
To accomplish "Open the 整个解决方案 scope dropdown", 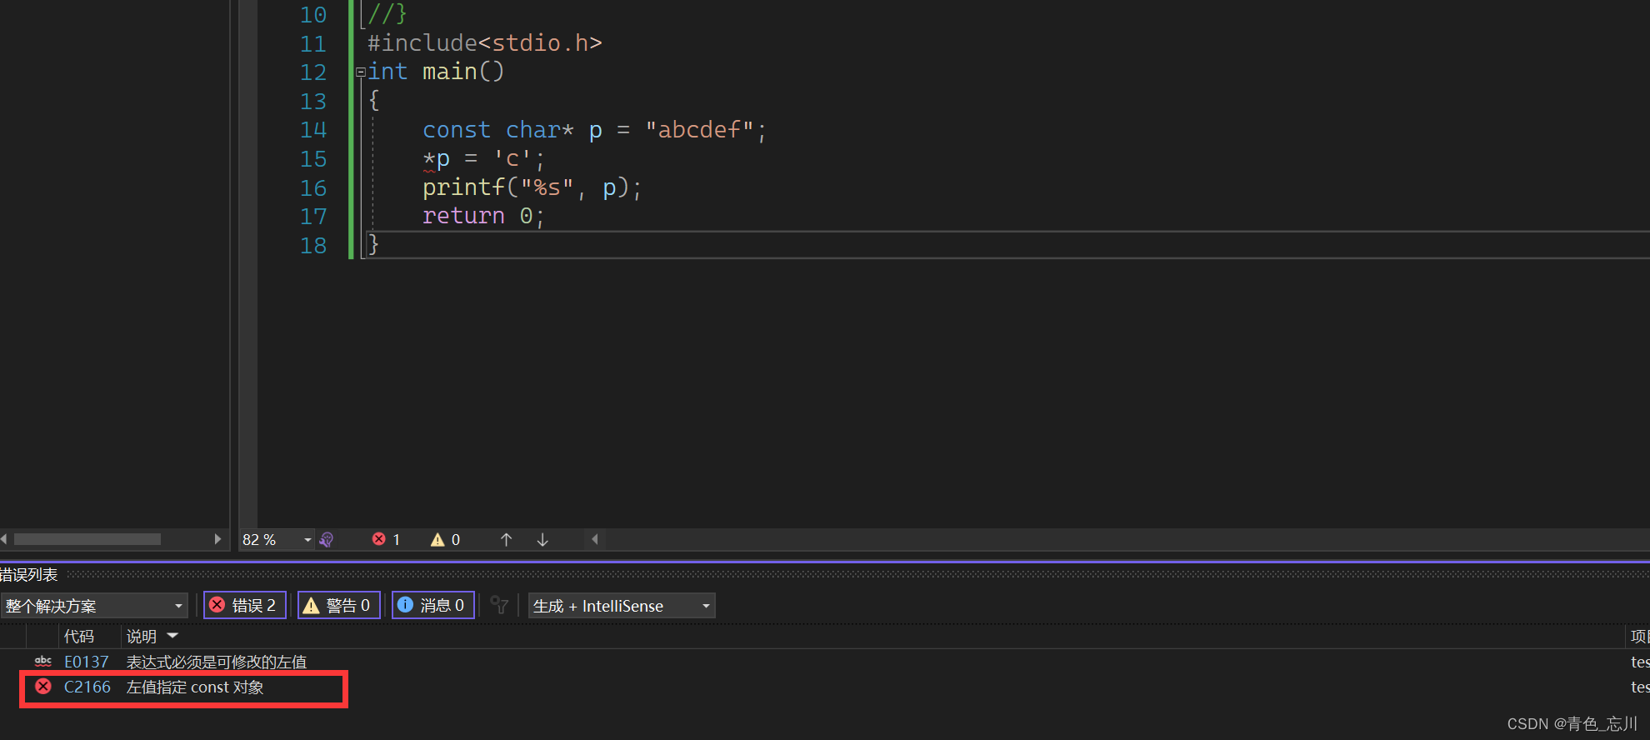I will (x=93, y=606).
